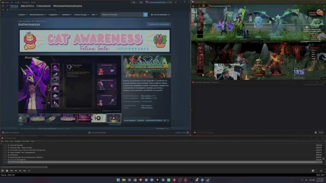Stop playback in the music player
The width and height of the screenshot is (326, 183).
tap(7, 171)
